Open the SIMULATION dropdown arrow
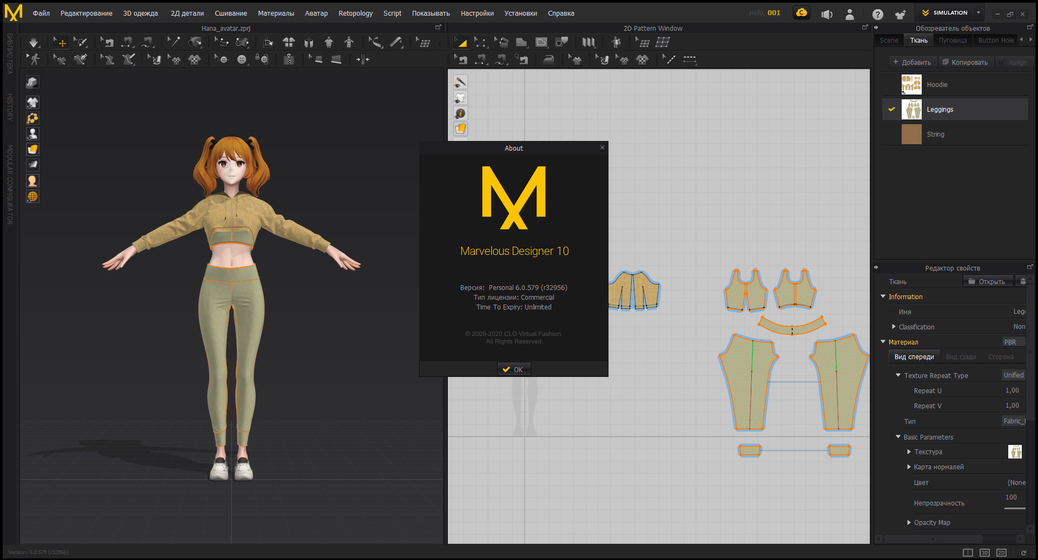Screen dimensions: 1038x560 [979, 12]
